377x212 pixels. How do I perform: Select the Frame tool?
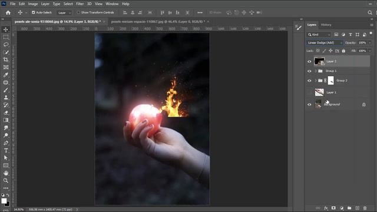[6, 67]
